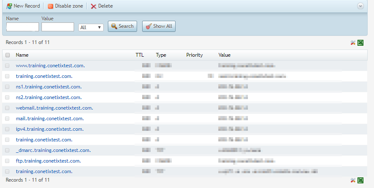Open the webmail.training.conetixtest.com. record
Viewport: 374px width, 188px height.
point(55,108)
